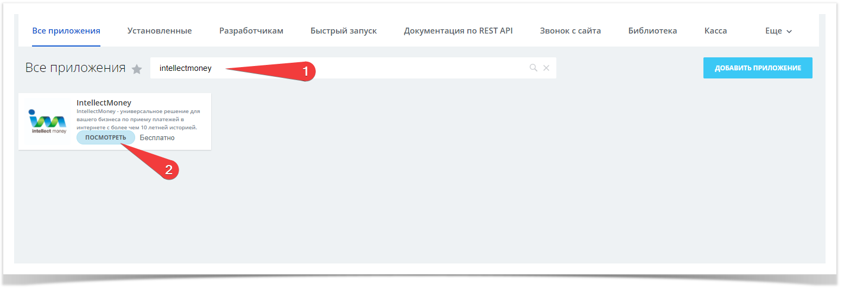Select the Касса tab
Viewport: 844px width, 290px height.
(715, 31)
